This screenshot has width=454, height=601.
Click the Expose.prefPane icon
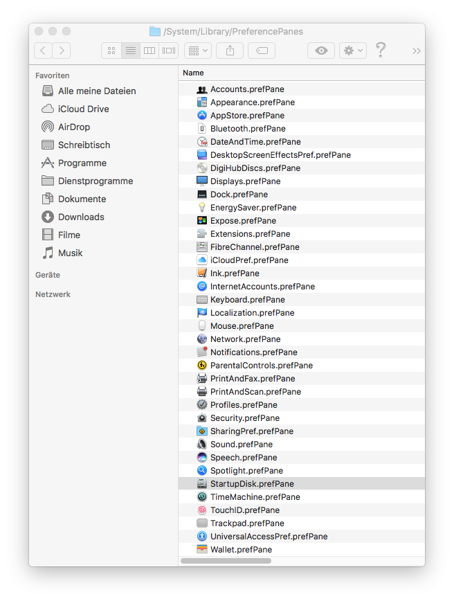pyautogui.click(x=202, y=221)
